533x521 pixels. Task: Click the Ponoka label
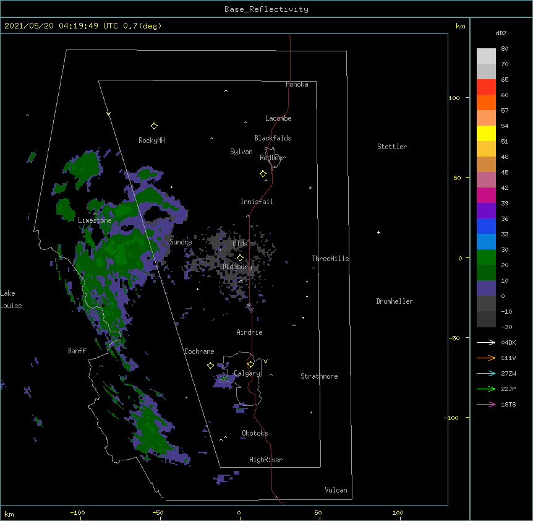pyautogui.click(x=297, y=84)
